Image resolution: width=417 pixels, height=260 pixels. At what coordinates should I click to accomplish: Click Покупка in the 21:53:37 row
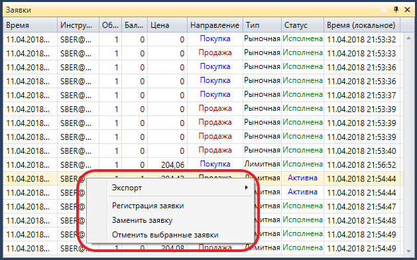[215, 94]
